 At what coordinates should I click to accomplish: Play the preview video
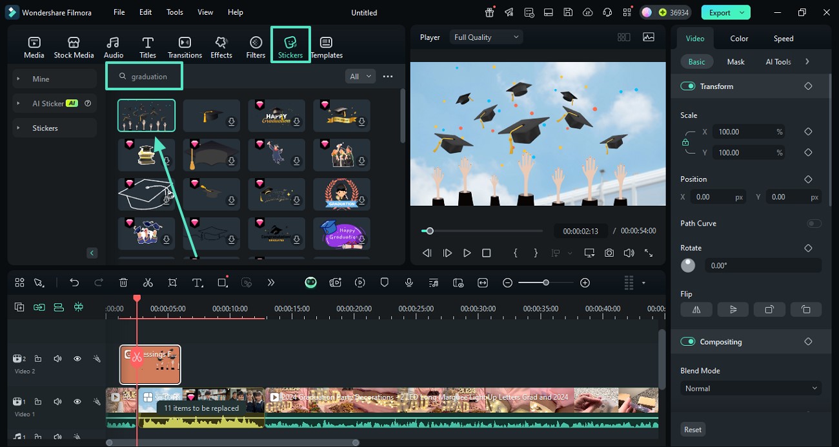tap(467, 253)
